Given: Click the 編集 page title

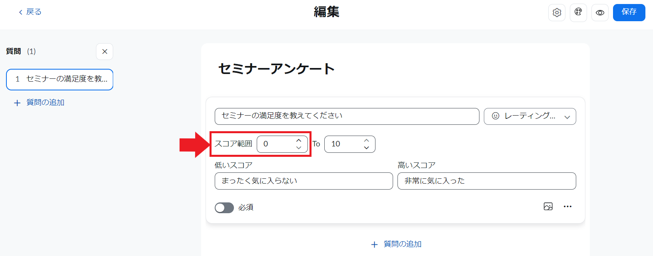Looking at the screenshot, I should pyautogui.click(x=326, y=12).
